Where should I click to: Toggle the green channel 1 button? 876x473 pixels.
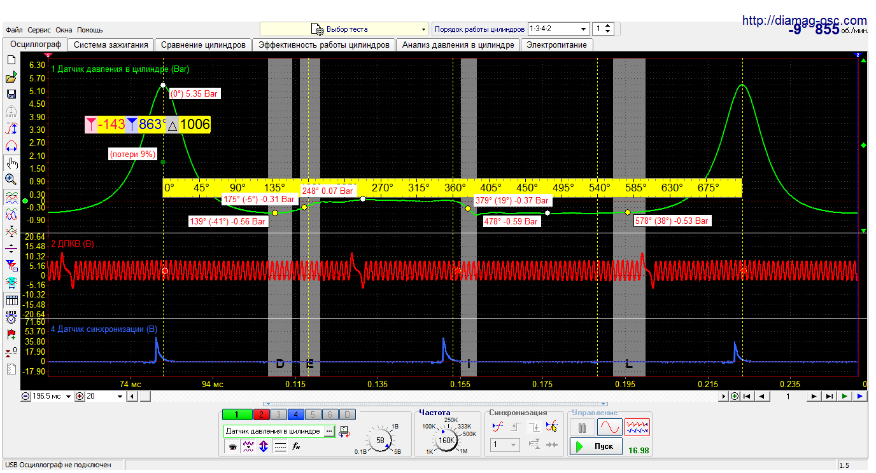(237, 415)
